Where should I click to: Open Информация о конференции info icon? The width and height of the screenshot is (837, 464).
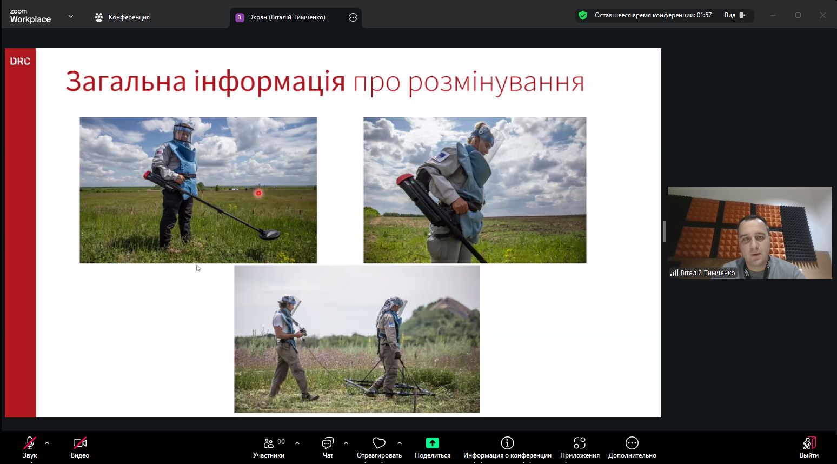coord(507,443)
